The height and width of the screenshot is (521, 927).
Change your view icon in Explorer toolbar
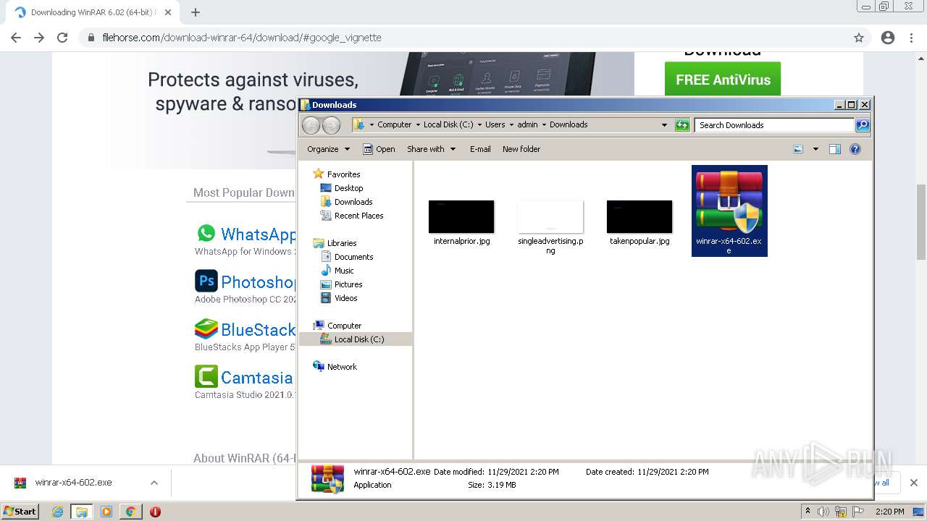tap(798, 149)
